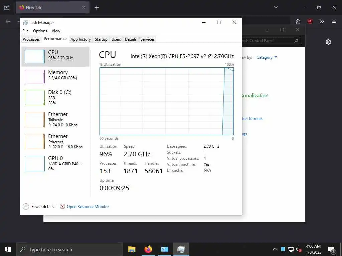Click the Resource Monitor icon
The width and height of the screenshot is (342, 256).
[x=62, y=206]
